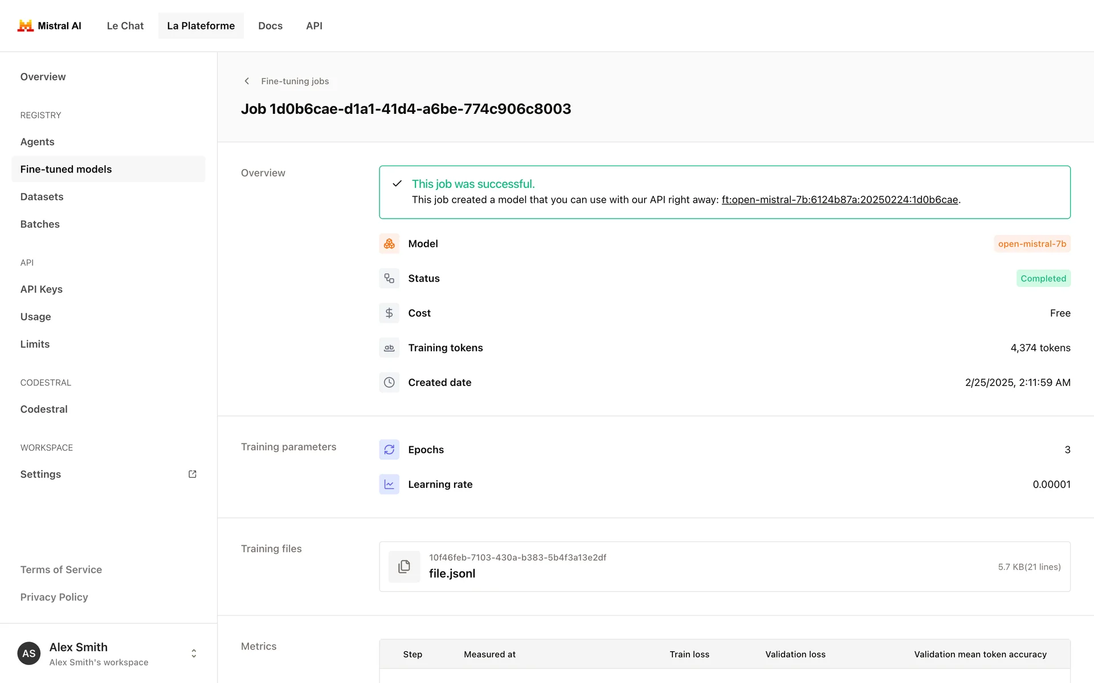
Task: Click the file.jsonl copy icon
Action: coord(404,566)
